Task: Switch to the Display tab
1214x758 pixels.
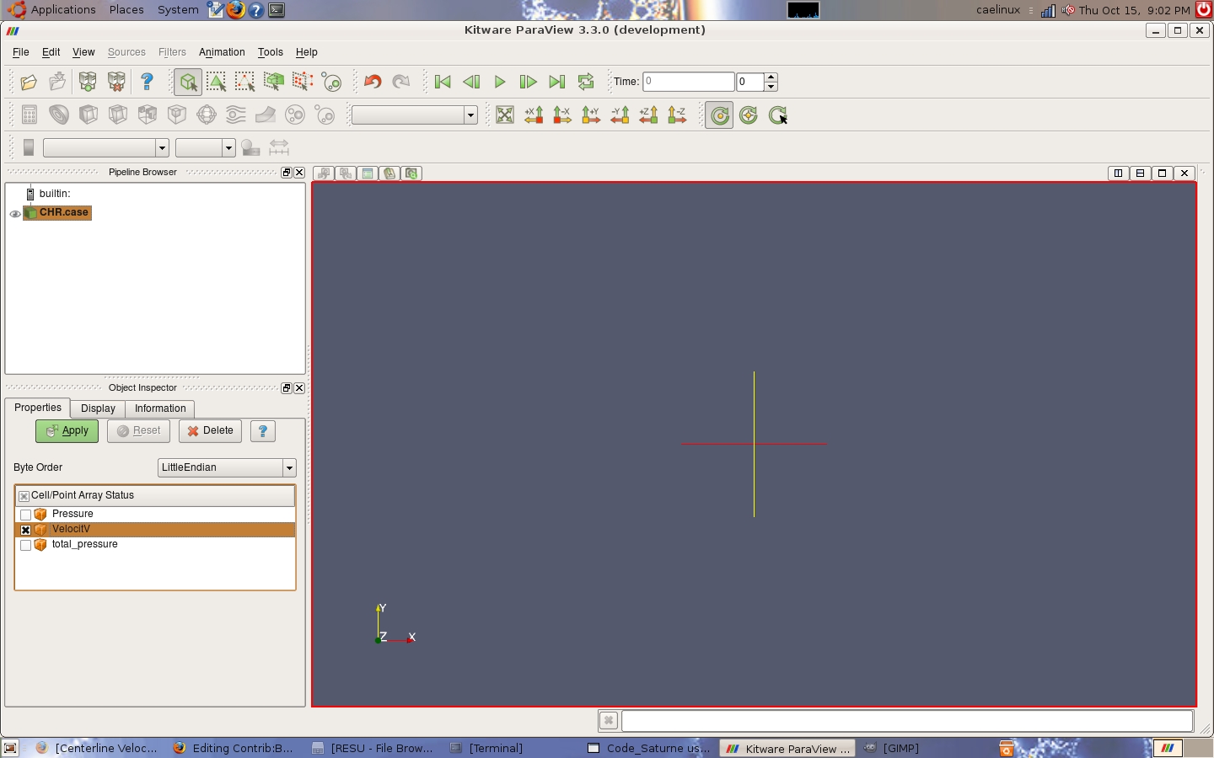Action: [x=98, y=408]
